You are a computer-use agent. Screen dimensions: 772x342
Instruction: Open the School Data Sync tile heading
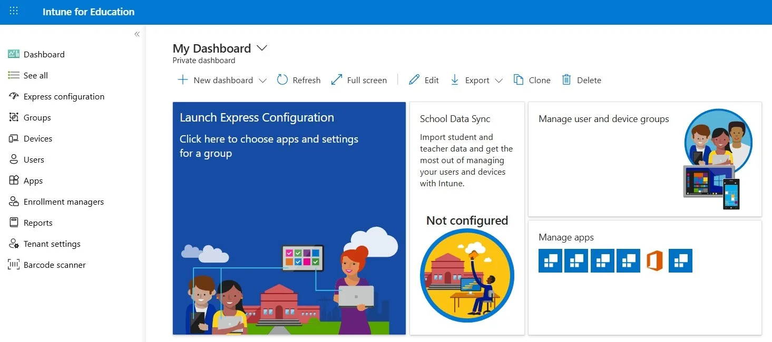[x=455, y=119]
